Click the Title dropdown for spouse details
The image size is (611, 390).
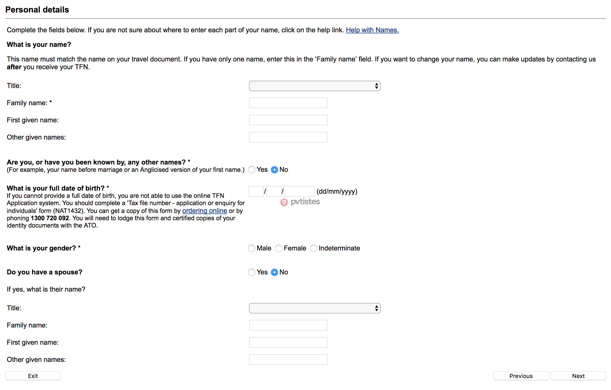pos(314,308)
